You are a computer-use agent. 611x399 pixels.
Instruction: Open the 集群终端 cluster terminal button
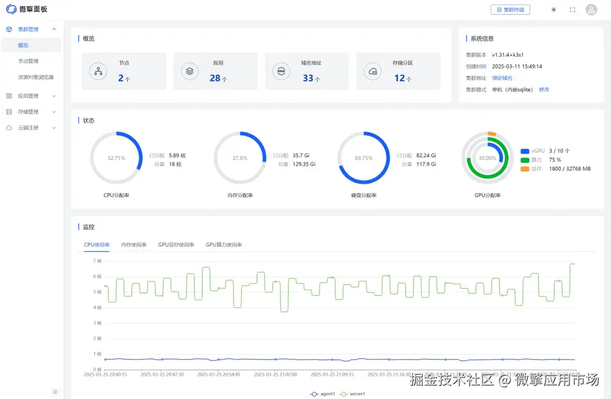(x=510, y=10)
